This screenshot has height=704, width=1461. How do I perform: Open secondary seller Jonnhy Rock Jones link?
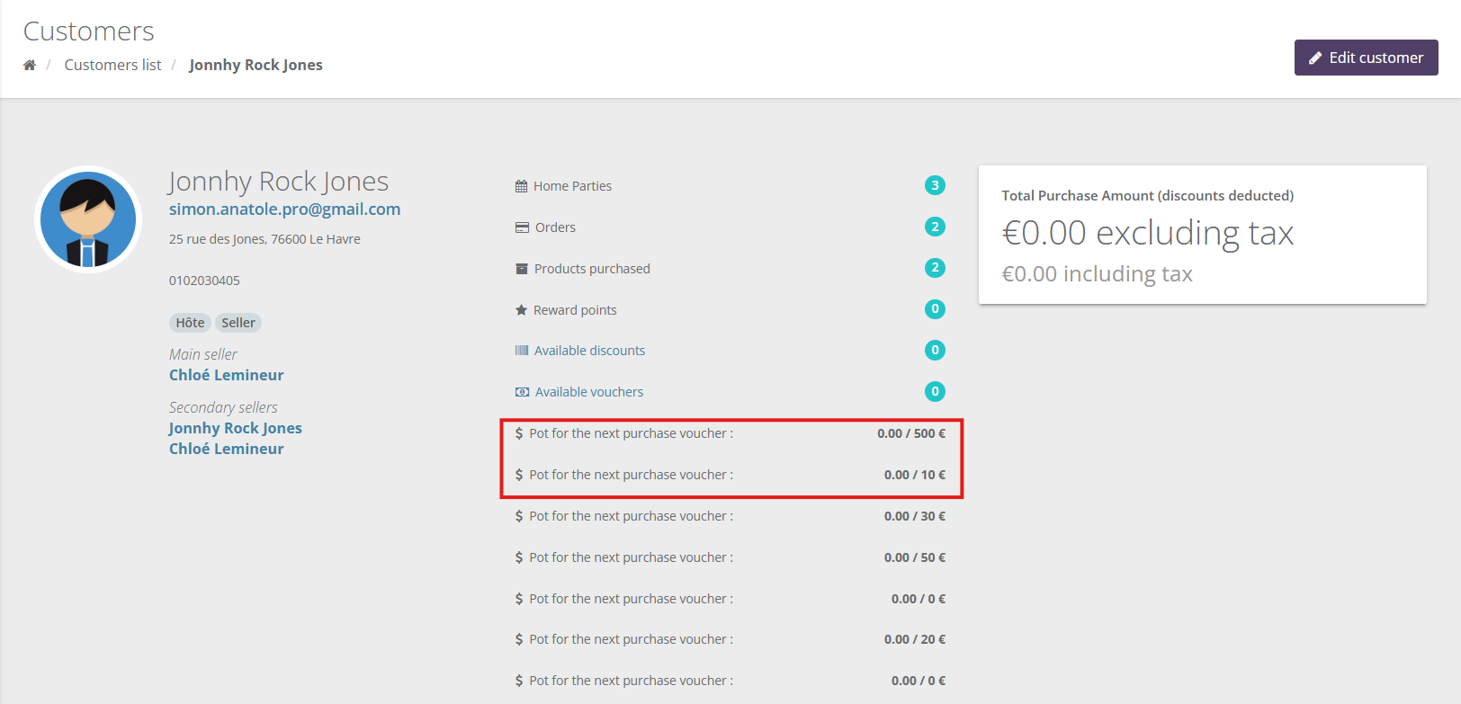235,428
